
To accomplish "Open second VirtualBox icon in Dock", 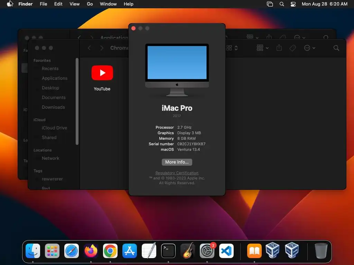I will pos(292,251).
